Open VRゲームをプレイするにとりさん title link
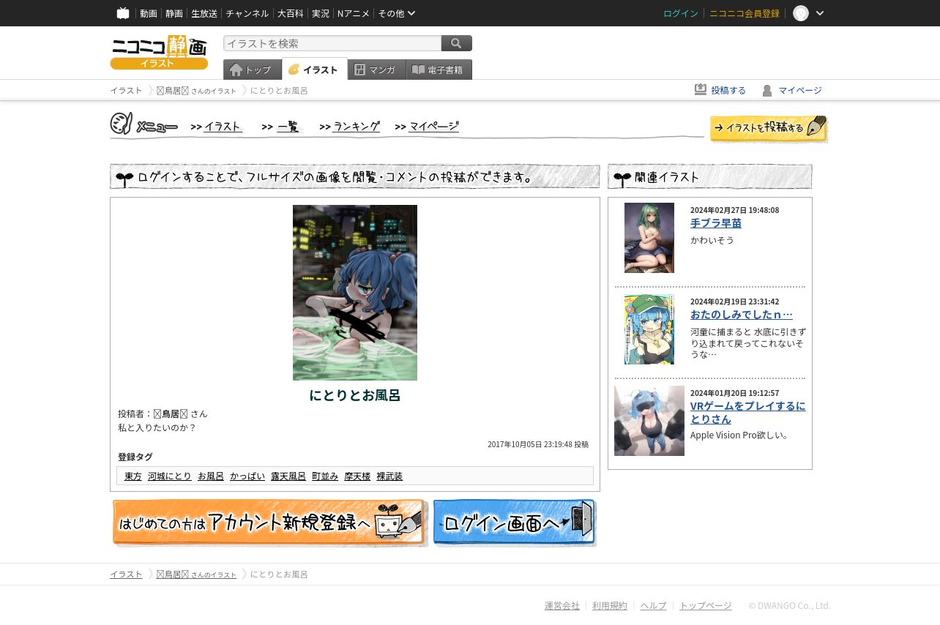Image resolution: width=940 pixels, height=625 pixels. pos(748,413)
